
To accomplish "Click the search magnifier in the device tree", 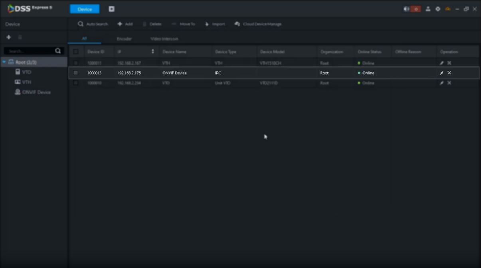I will pyautogui.click(x=58, y=51).
